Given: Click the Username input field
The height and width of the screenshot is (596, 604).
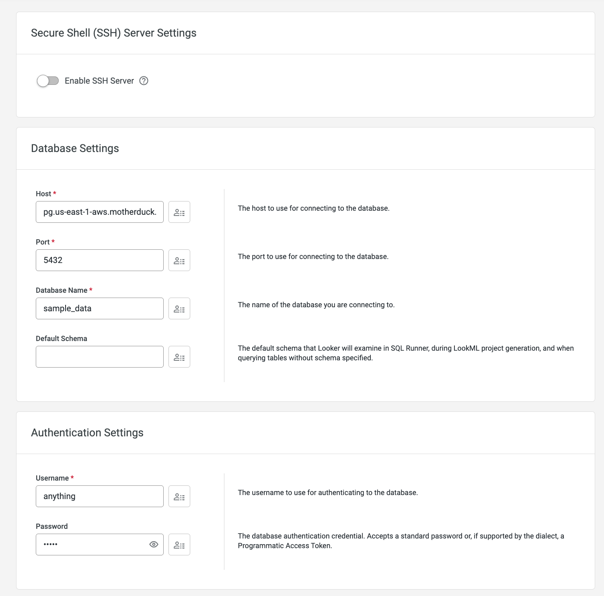Looking at the screenshot, I should [100, 496].
